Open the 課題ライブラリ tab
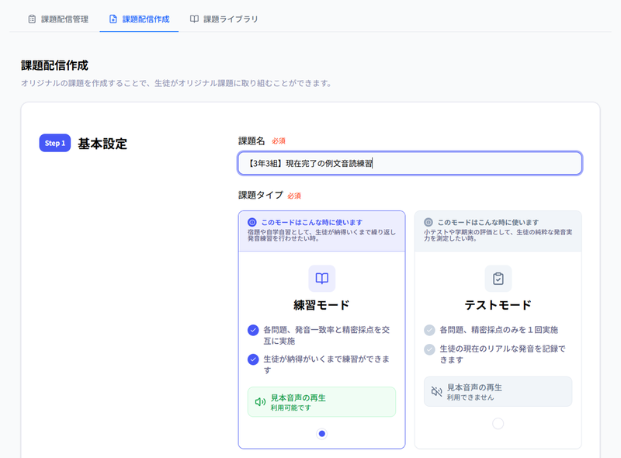The image size is (621, 458). [223, 18]
